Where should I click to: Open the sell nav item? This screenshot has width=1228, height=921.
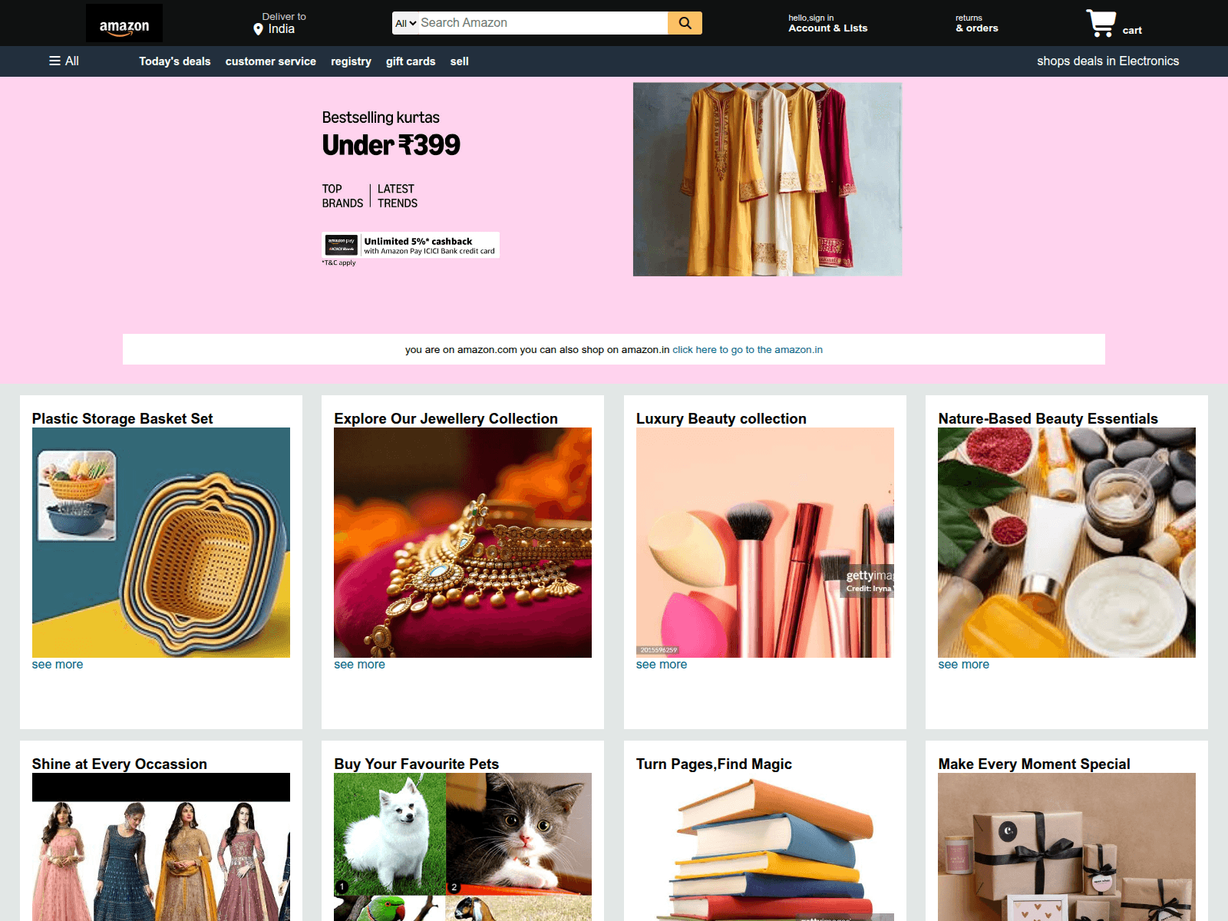pos(459,61)
